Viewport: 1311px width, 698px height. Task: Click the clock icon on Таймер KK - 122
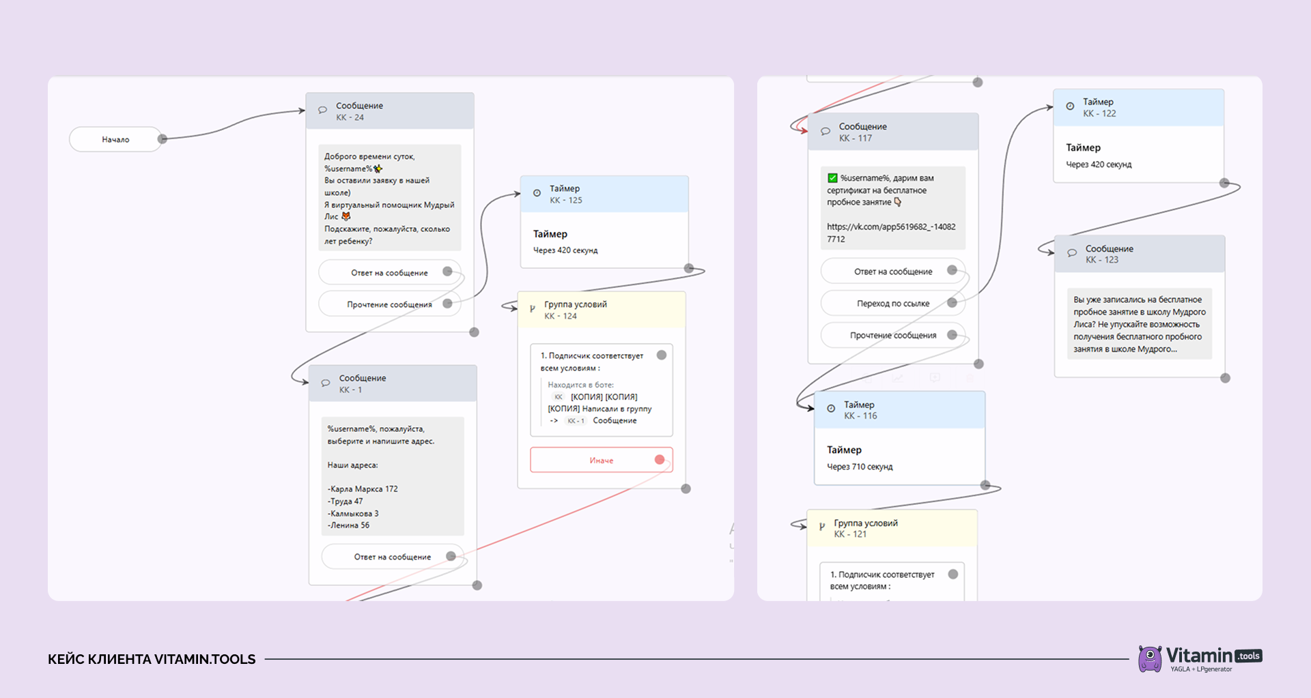(1070, 106)
